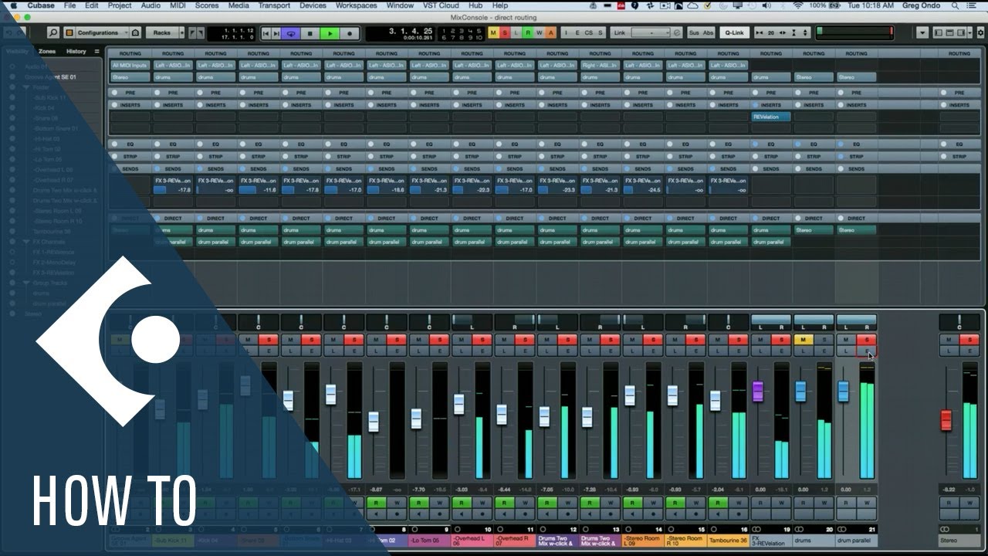Open the Transport menu

coord(274,5)
